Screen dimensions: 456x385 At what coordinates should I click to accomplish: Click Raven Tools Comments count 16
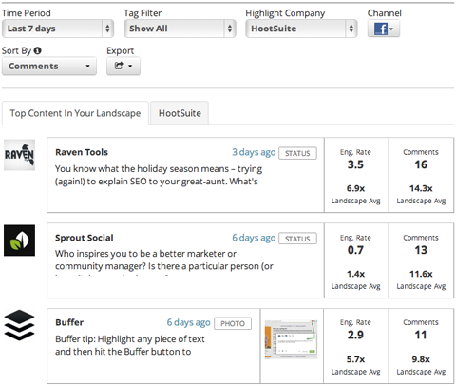click(421, 164)
